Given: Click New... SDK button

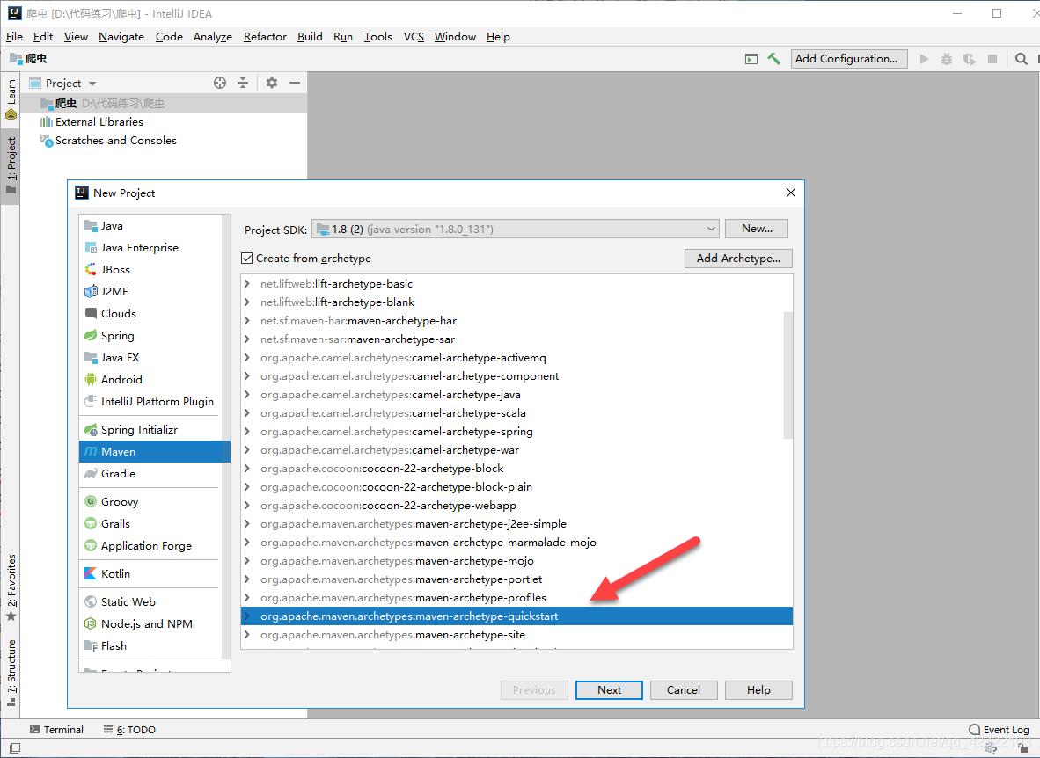Looking at the screenshot, I should pyautogui.click(x=757, y=228).
